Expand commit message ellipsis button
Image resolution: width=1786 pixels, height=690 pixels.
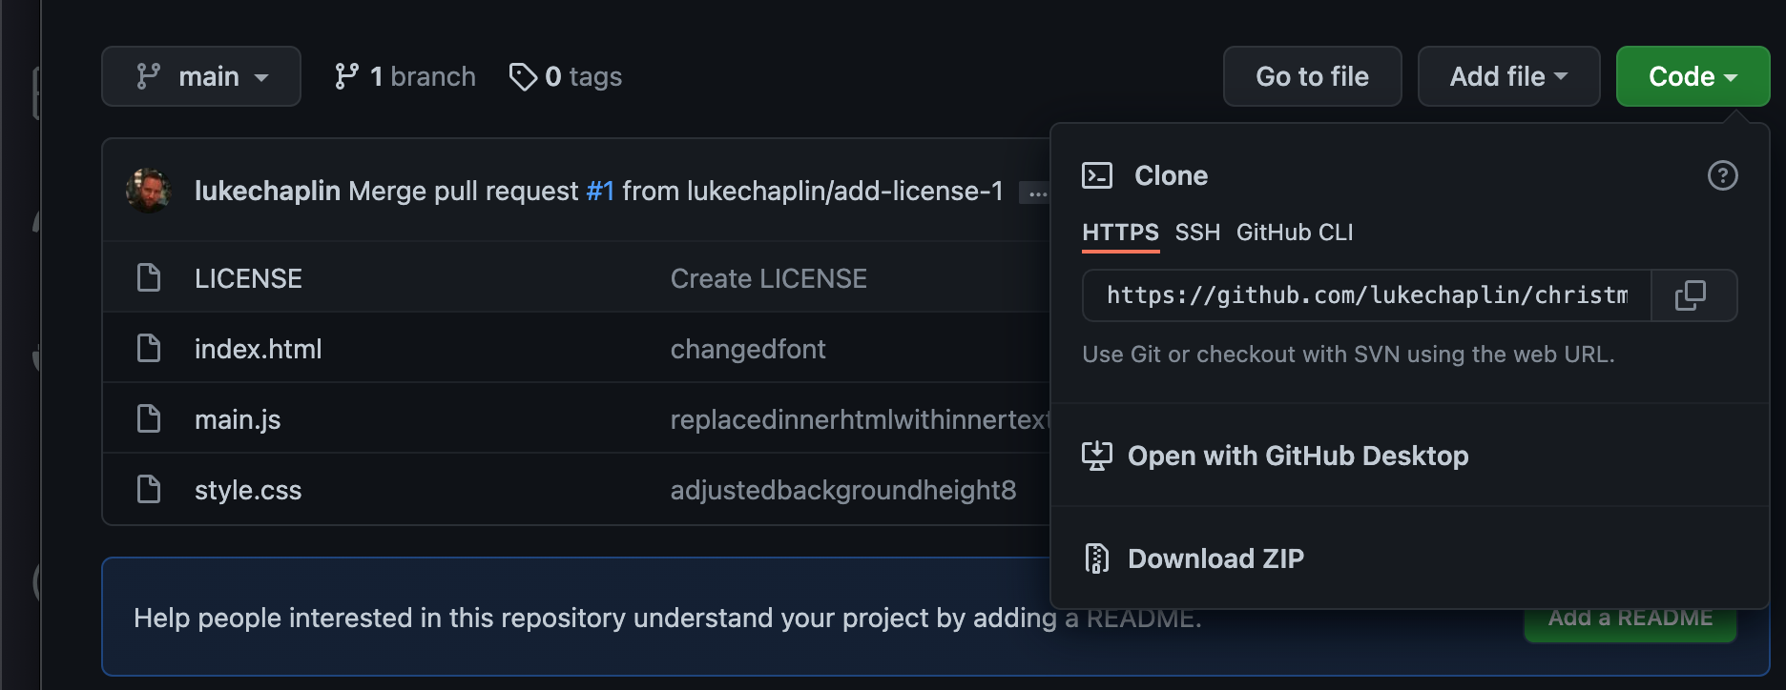tap(1034, 193)
